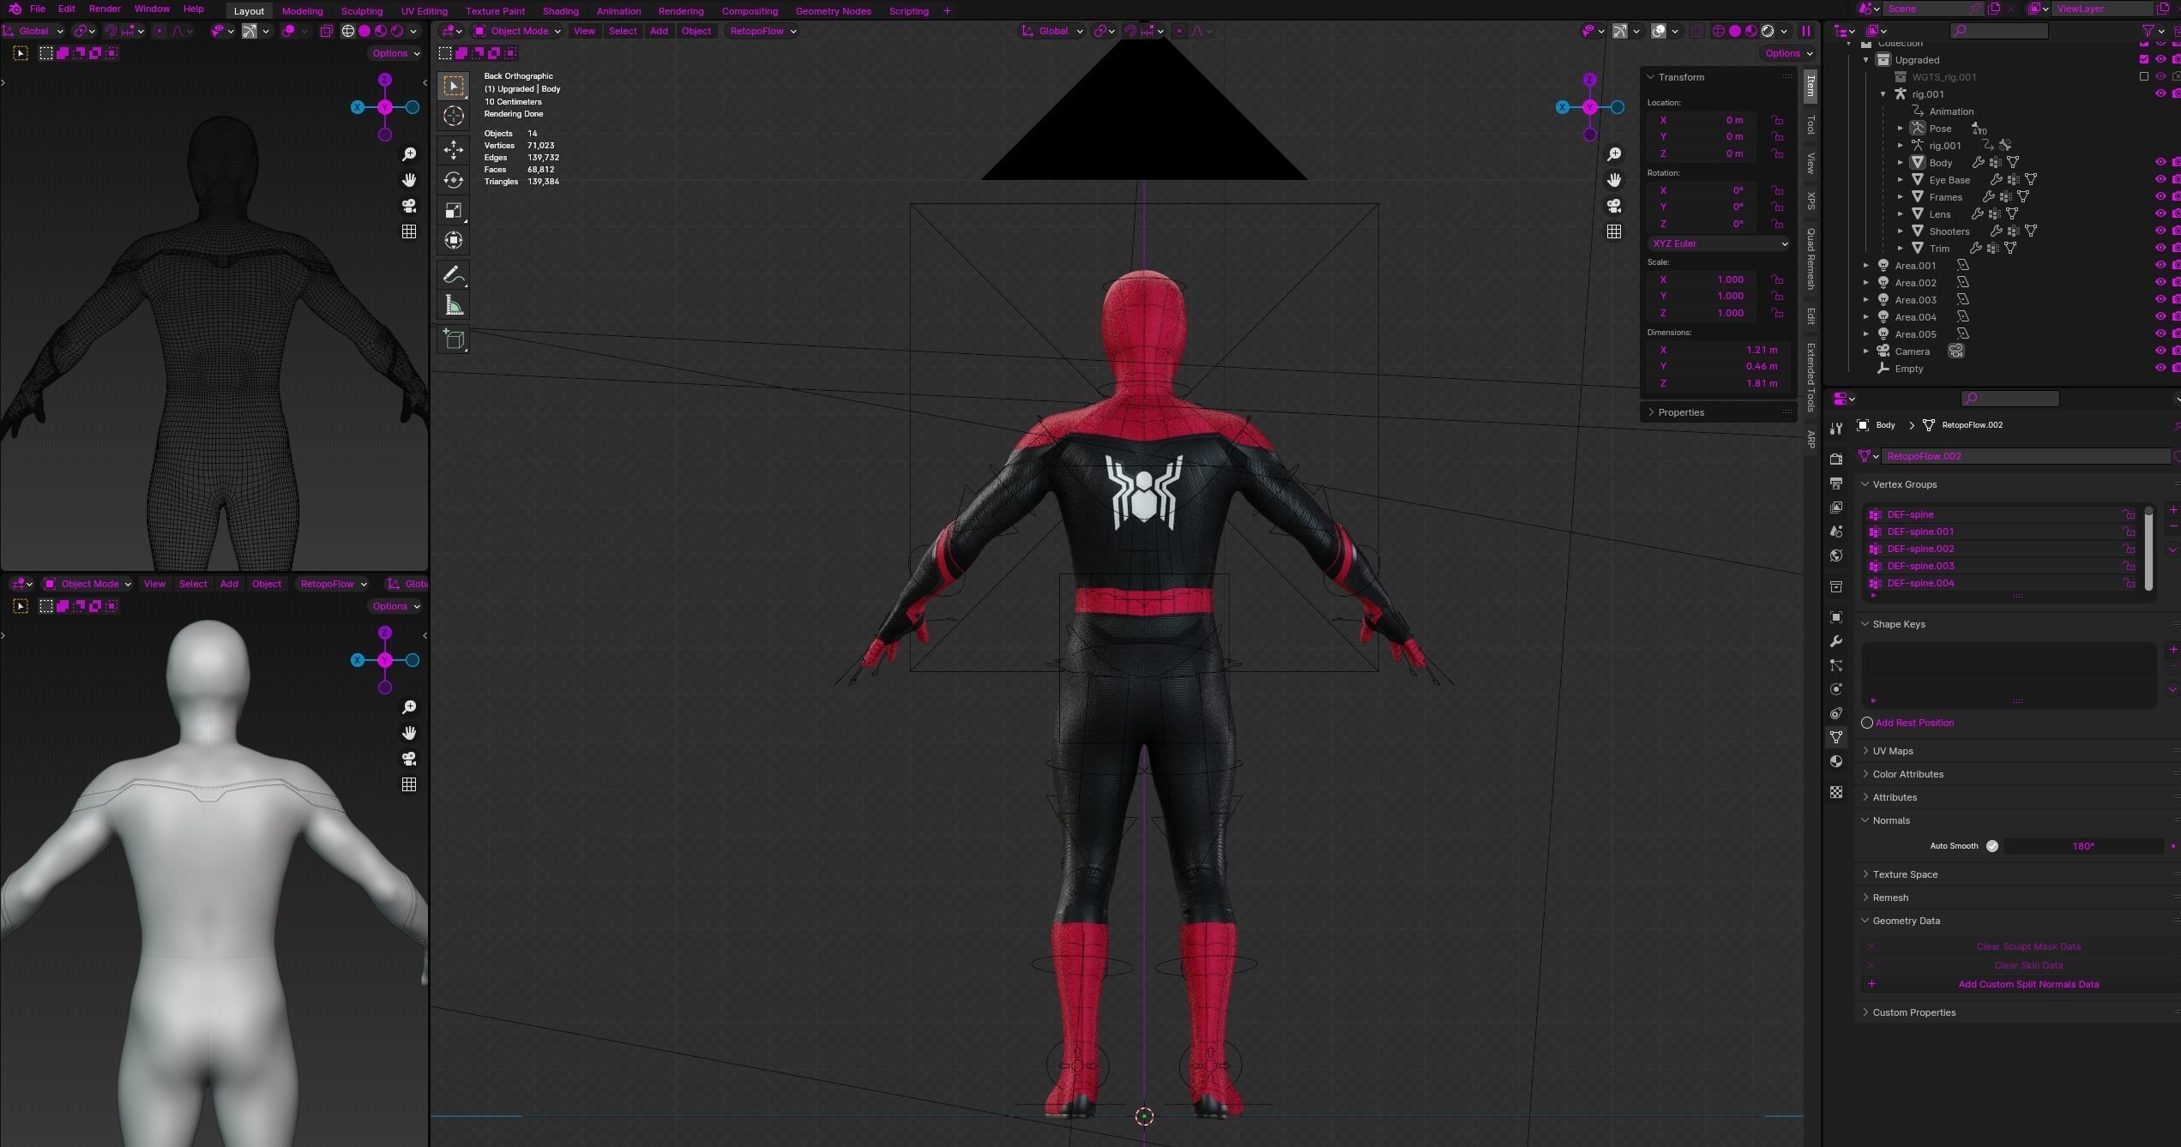Click main viewport zoom magnifier gizmo

point(1614,154)
